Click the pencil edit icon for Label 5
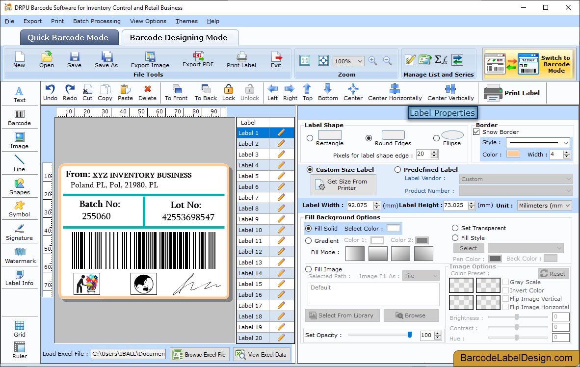This screenshot has height=367, width=580. point(281,176)
